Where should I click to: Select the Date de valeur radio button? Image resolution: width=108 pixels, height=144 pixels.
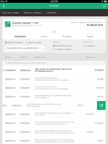tap(26, 42)
